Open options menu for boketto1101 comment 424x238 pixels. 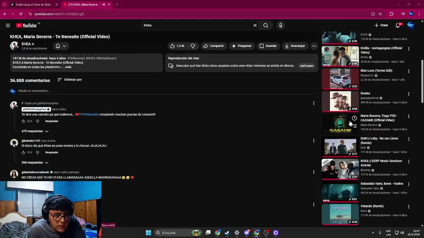314,141
